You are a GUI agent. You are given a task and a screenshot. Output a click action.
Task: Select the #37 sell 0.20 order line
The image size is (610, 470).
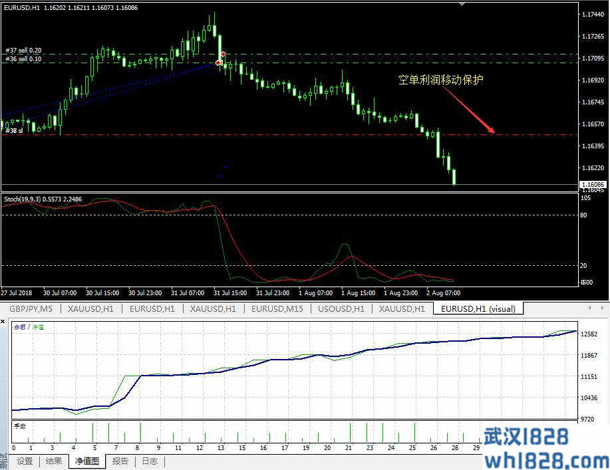(23, 51)
